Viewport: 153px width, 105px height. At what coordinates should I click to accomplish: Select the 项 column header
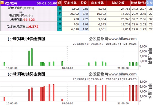(x=60, y=3)
